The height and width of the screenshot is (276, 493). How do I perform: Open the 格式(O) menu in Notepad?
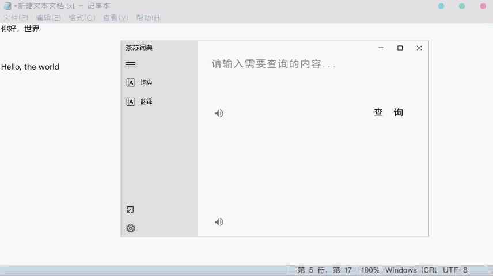(82, 18)
